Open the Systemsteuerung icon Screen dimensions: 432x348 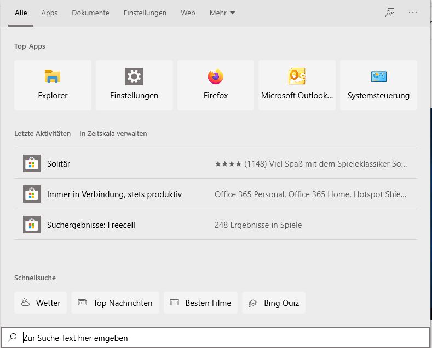tap(378, 76)
